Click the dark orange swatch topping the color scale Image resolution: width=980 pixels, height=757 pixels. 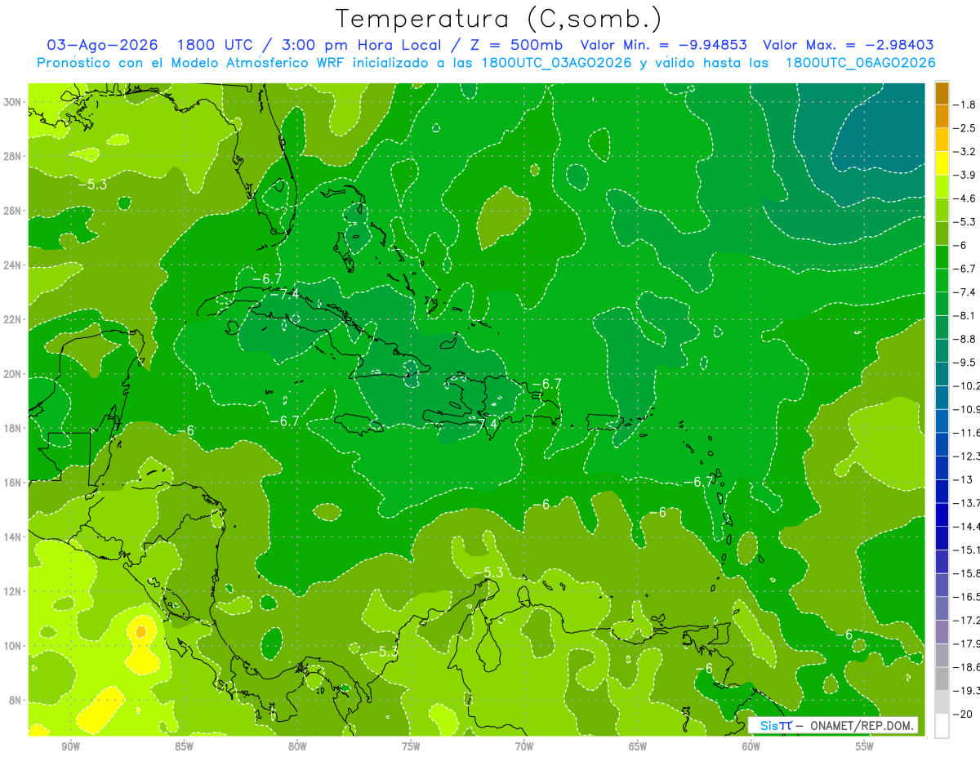[942, 93]
